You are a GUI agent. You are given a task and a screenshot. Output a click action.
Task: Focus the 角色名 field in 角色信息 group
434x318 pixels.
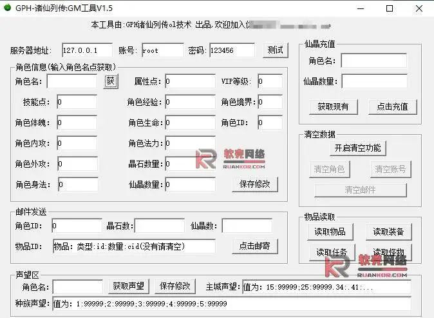(x=72, y=81)
